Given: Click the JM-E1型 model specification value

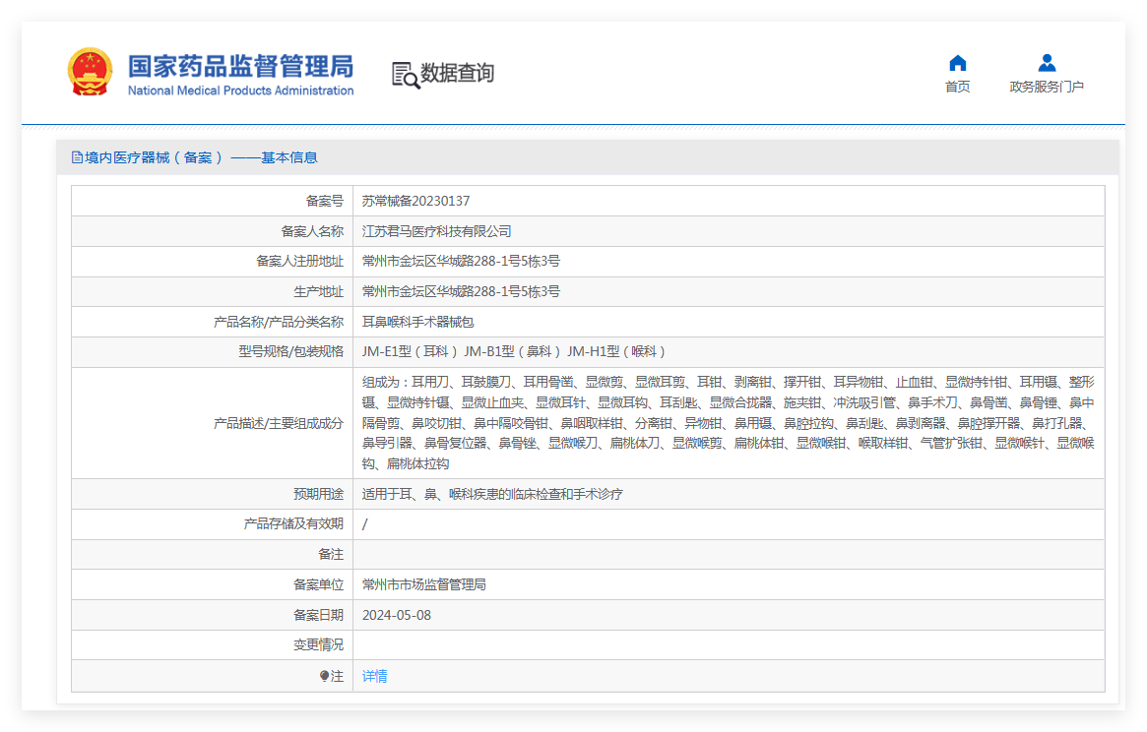Looking at the screenshot, I should (x=514, y=352).
